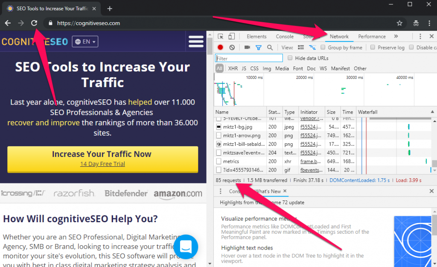Filter requests by JS
This screenshot has width=437, height=267.
click(x=244, y=69)
